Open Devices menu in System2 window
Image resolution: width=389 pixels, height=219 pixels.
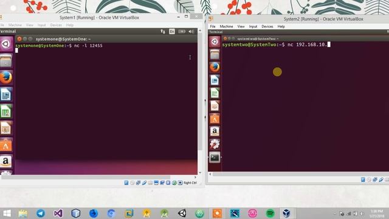coord(267,26)
